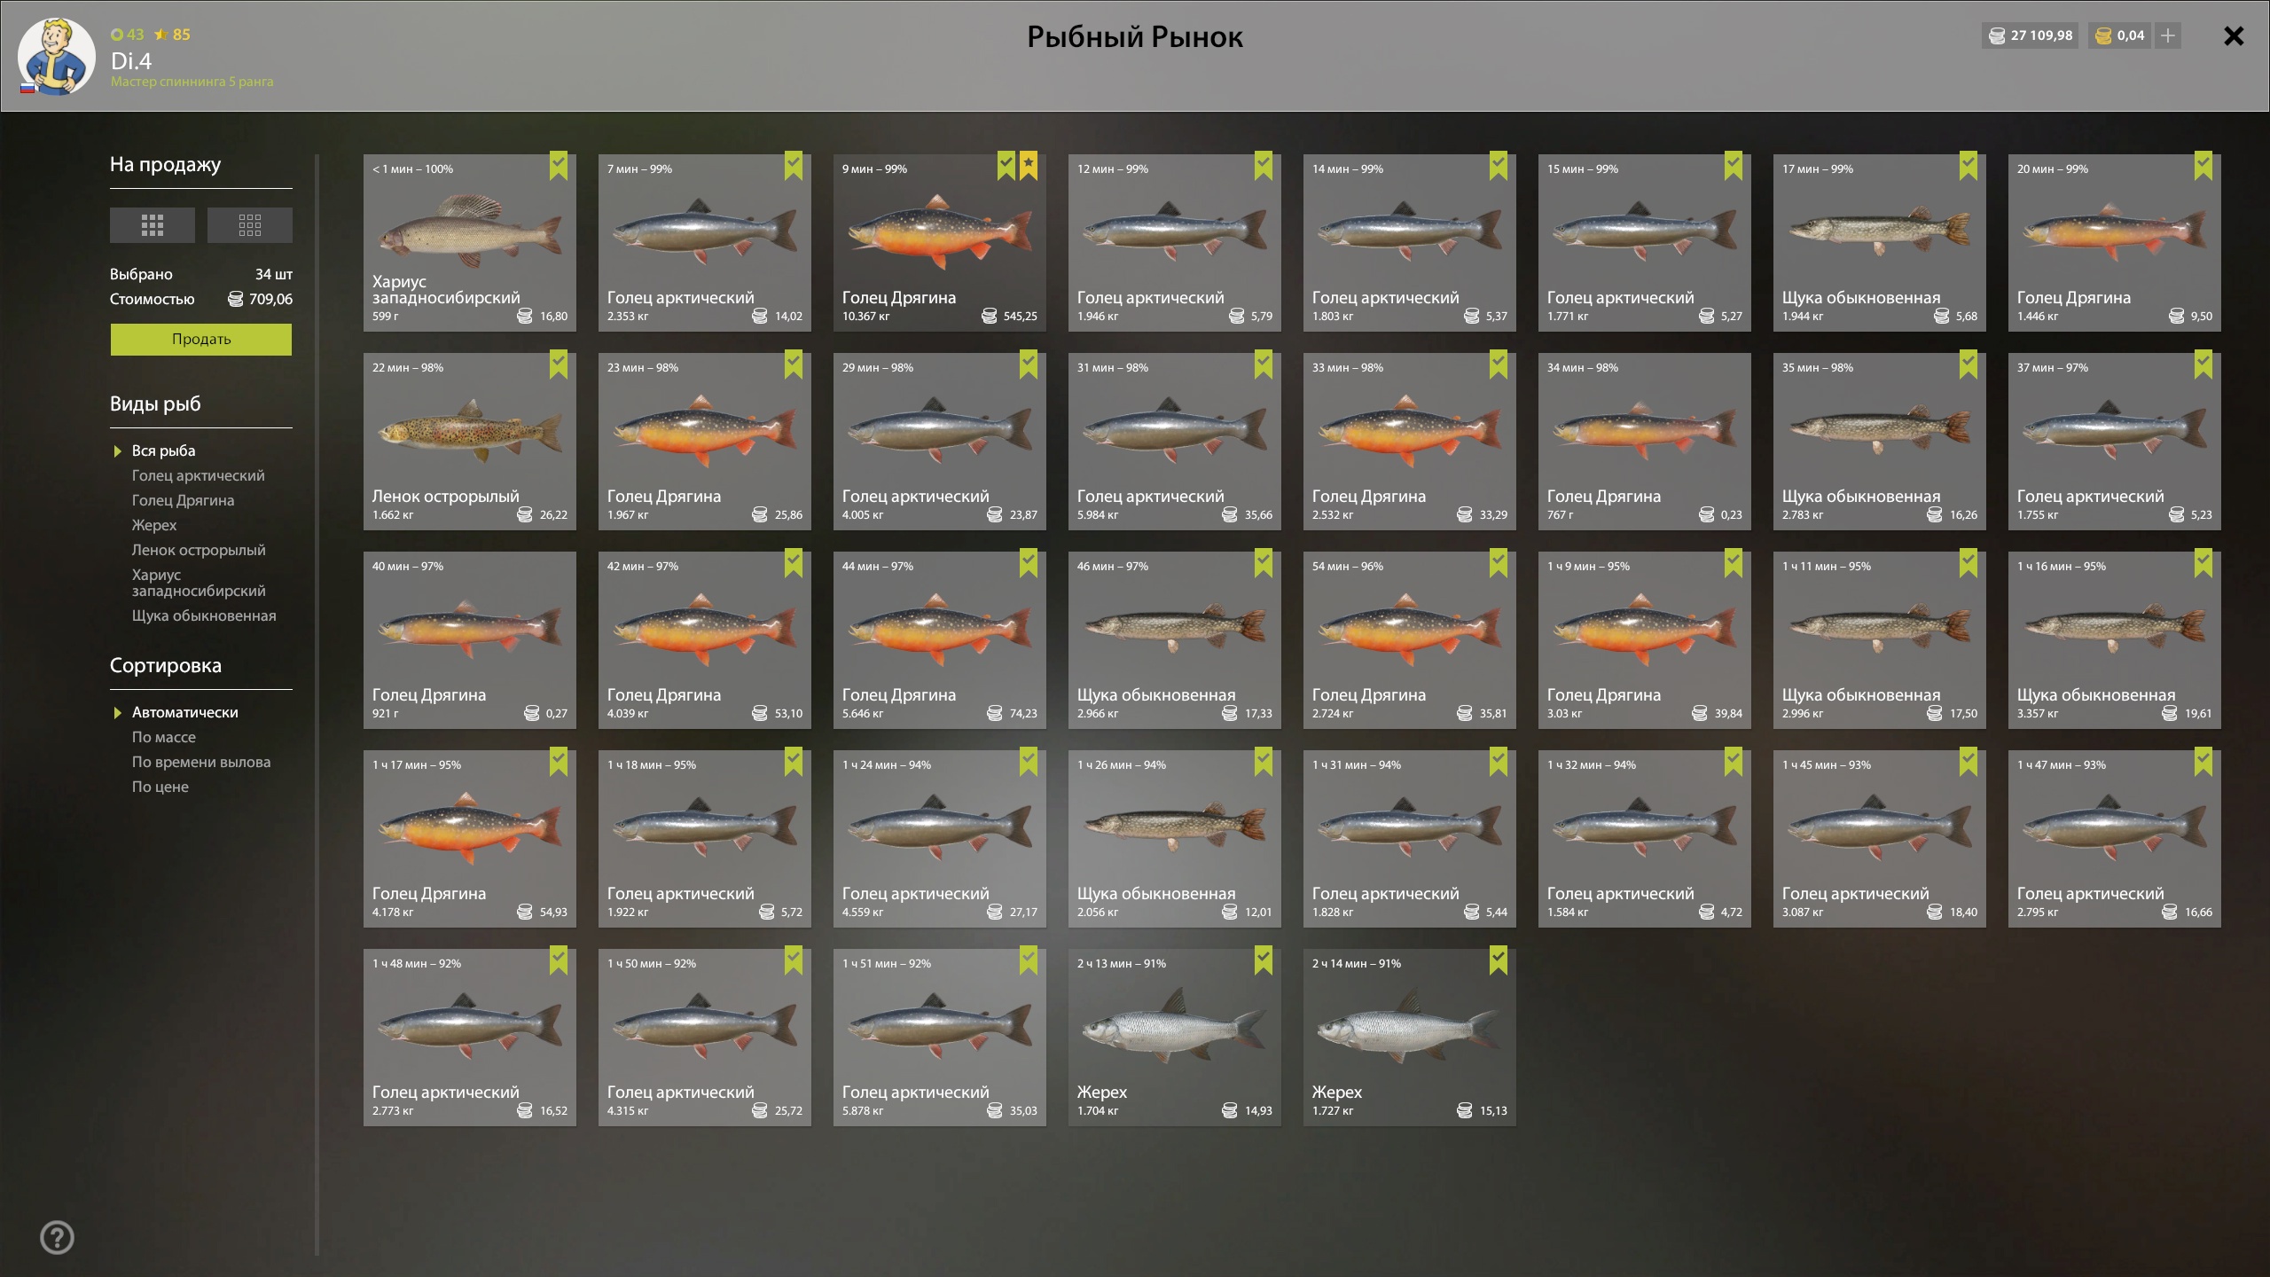Sort fish По времени вылова
Viewport: 2270px width, 1277px height.
[201, 762]
